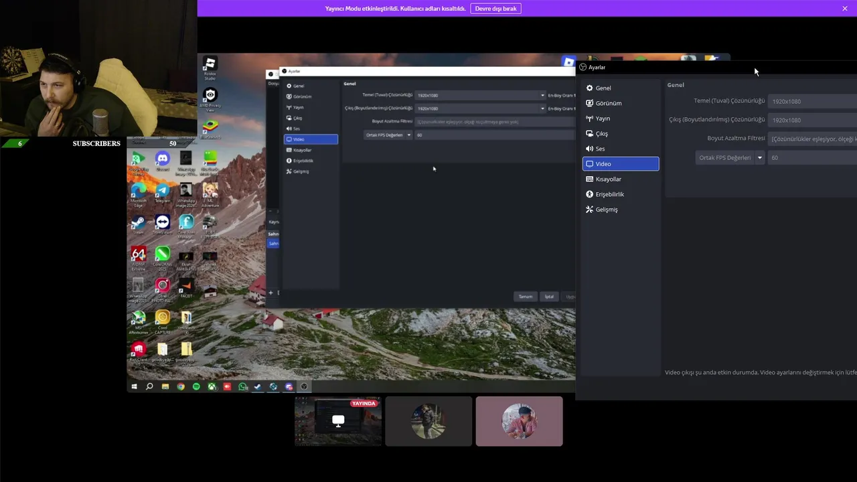857x482 pixels.
Task: Open Boyut Azaltma Filtresi combo in large window
Action: (812, 139)
